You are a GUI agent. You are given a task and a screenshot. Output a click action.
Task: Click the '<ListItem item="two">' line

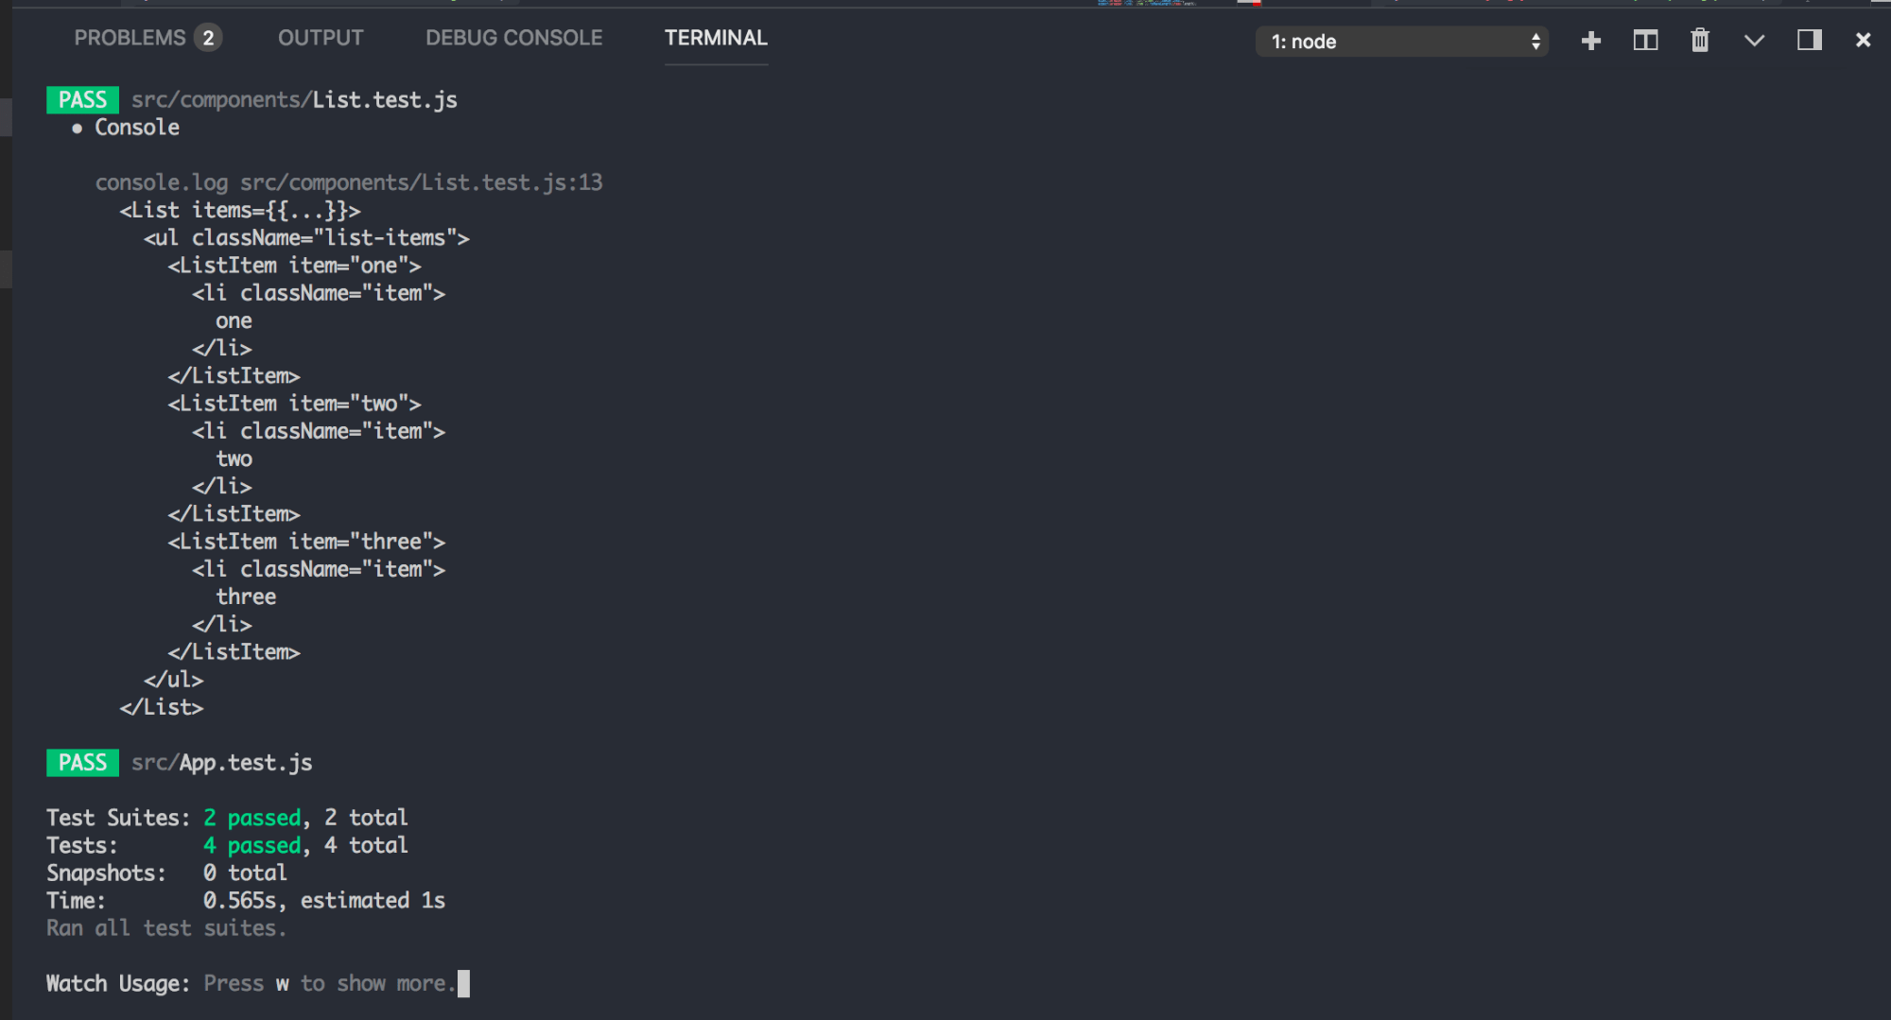[294, 403]
